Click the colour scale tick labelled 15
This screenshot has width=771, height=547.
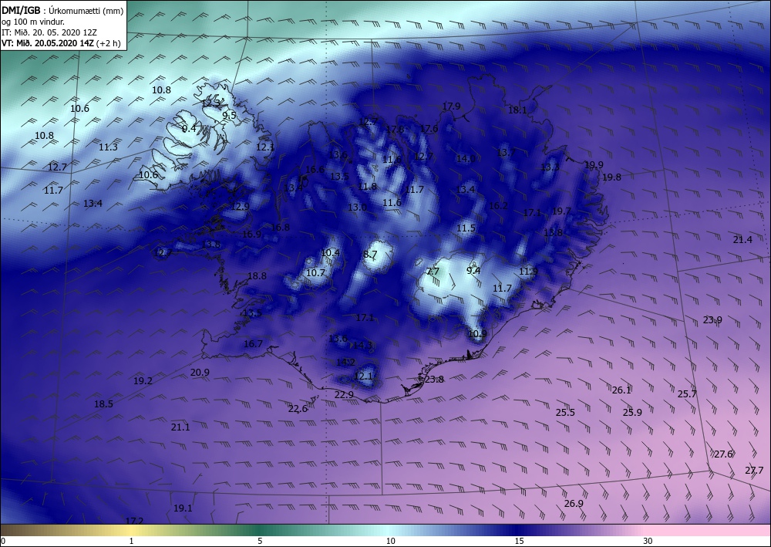[519, 541]
